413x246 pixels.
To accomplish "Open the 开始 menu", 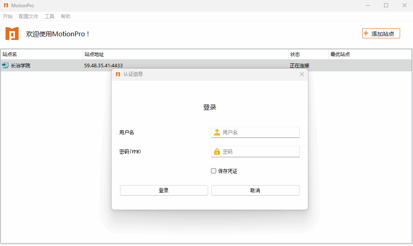I will [x=8, y=17].
